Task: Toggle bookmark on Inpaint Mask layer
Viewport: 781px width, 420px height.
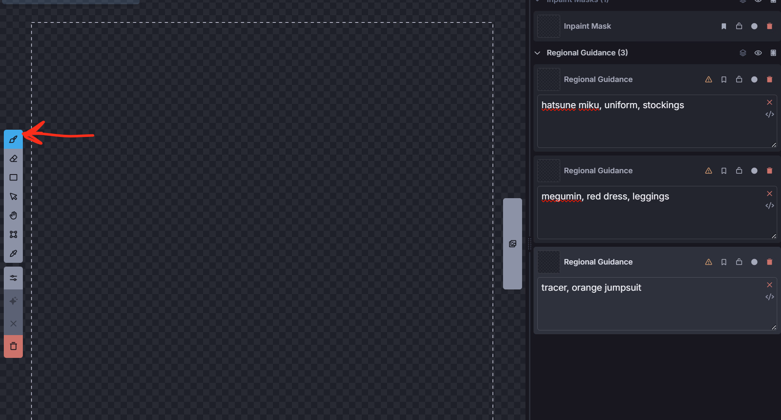Action: coord(724,26)
